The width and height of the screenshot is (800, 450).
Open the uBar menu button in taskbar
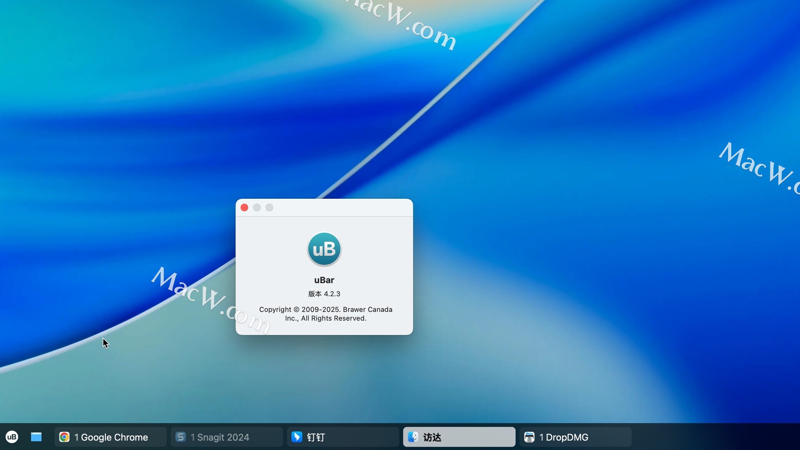coord(12,437)
